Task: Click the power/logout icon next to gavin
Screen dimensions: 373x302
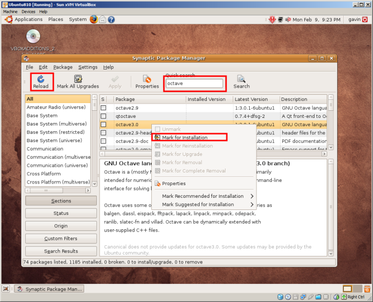Action: (365, 19)
